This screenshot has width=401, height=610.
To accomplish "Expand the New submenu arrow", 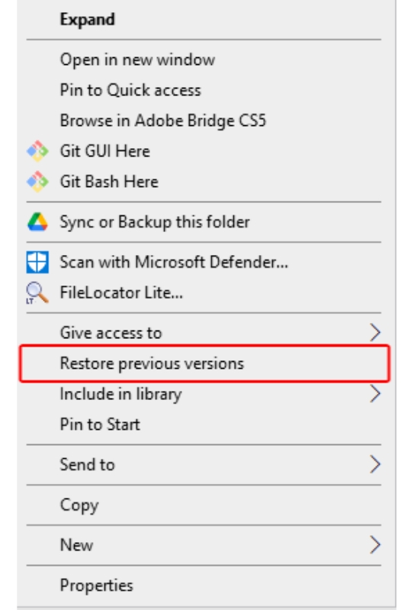I will tap(374, 544).
